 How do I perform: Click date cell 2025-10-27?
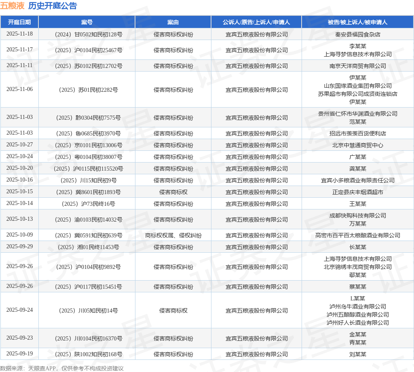(19, 145)
